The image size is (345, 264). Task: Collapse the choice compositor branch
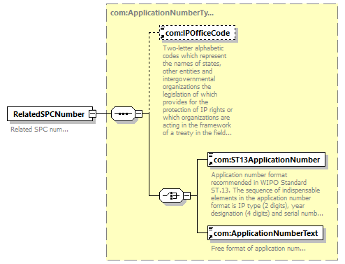[186, 195]
